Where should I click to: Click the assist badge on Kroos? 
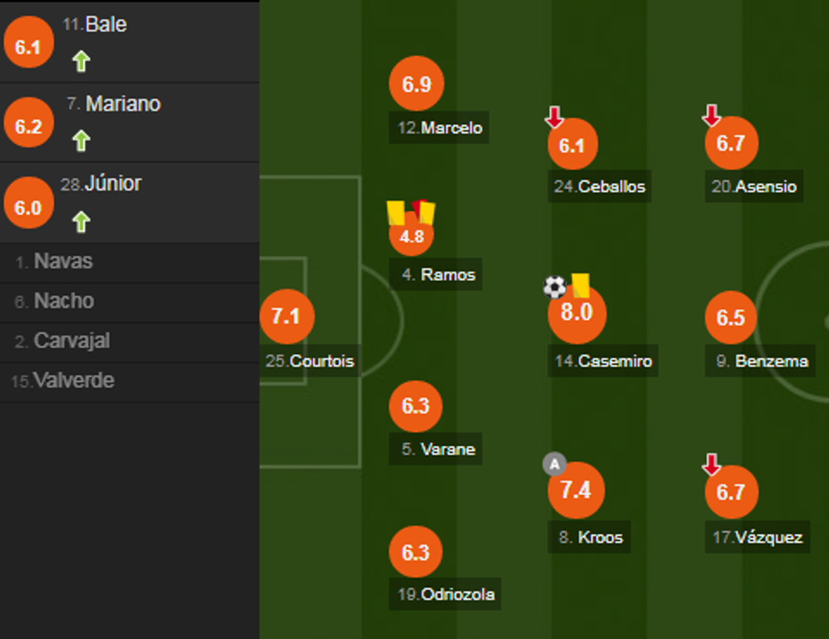coord(554,464)
